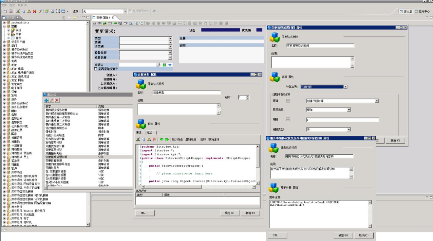The height and width of the screenshot is (241, 433).
Task: Click the paste icon in script editor toolbar
Action: [149, 139]
